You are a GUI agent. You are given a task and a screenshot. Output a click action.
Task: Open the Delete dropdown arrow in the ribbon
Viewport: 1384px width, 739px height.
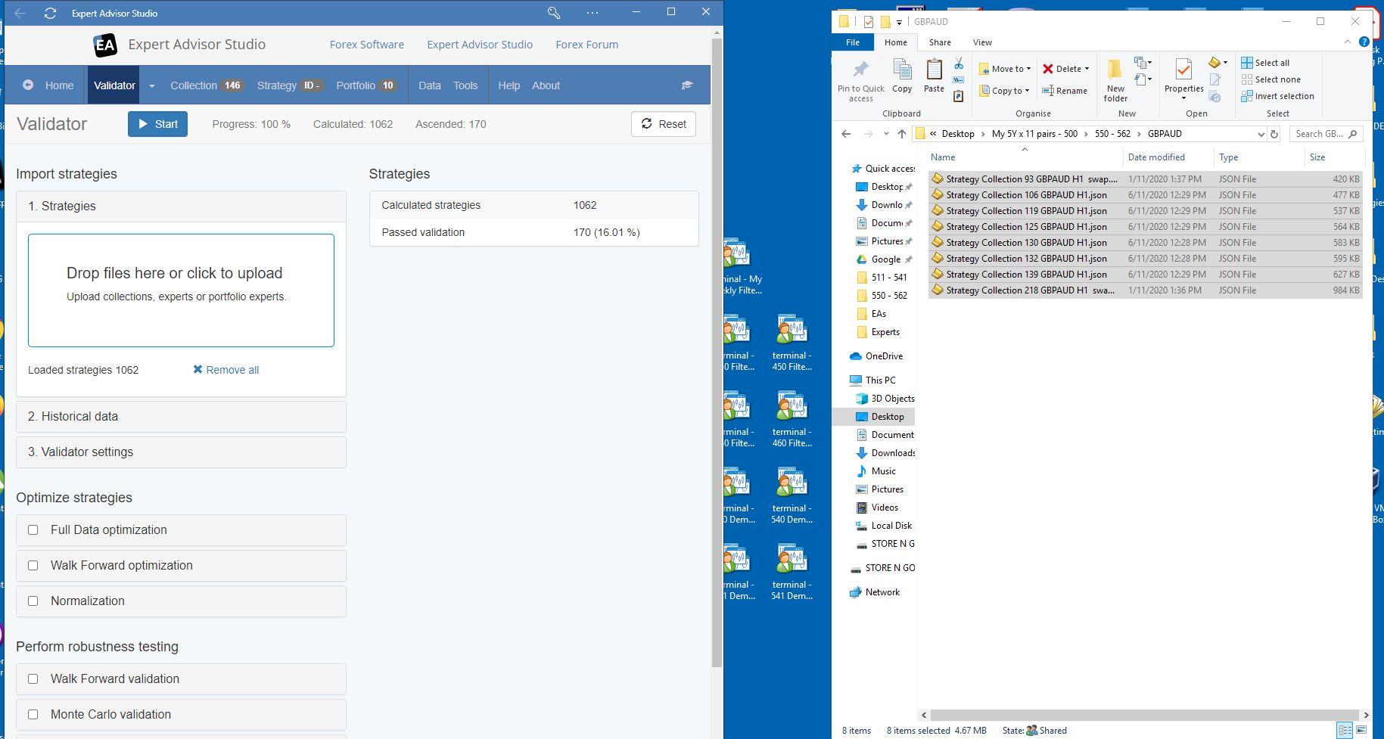coord(1087,69)
